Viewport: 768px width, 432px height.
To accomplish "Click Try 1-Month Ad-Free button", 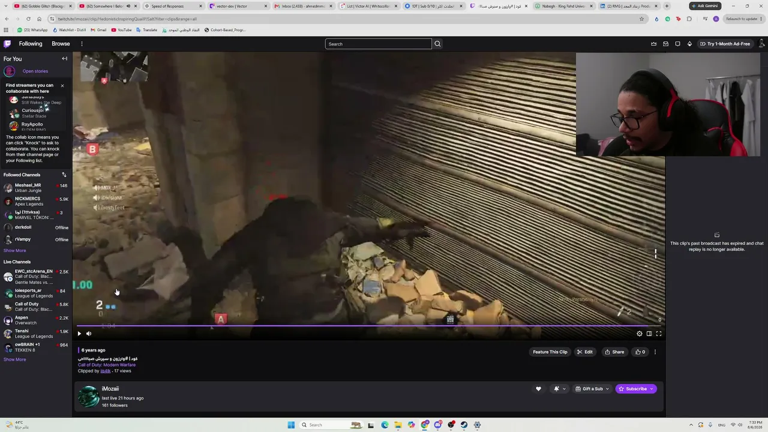I will [725, 44].
